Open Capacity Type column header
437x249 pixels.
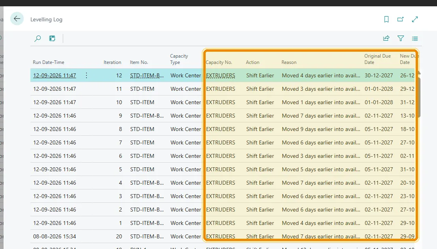click(x=179, y=59)
